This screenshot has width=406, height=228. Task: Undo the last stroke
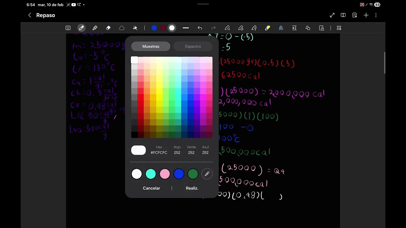(200, 28)
